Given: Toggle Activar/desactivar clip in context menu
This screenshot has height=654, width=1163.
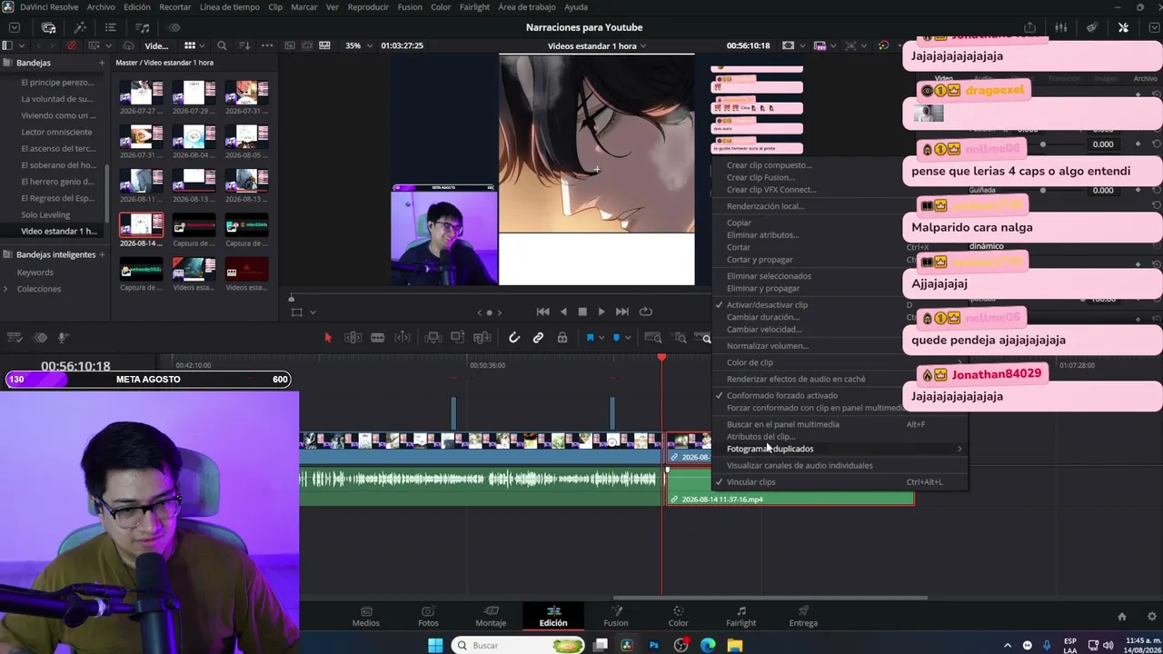Looking at the screenshot, I should (x=840, y=305).
